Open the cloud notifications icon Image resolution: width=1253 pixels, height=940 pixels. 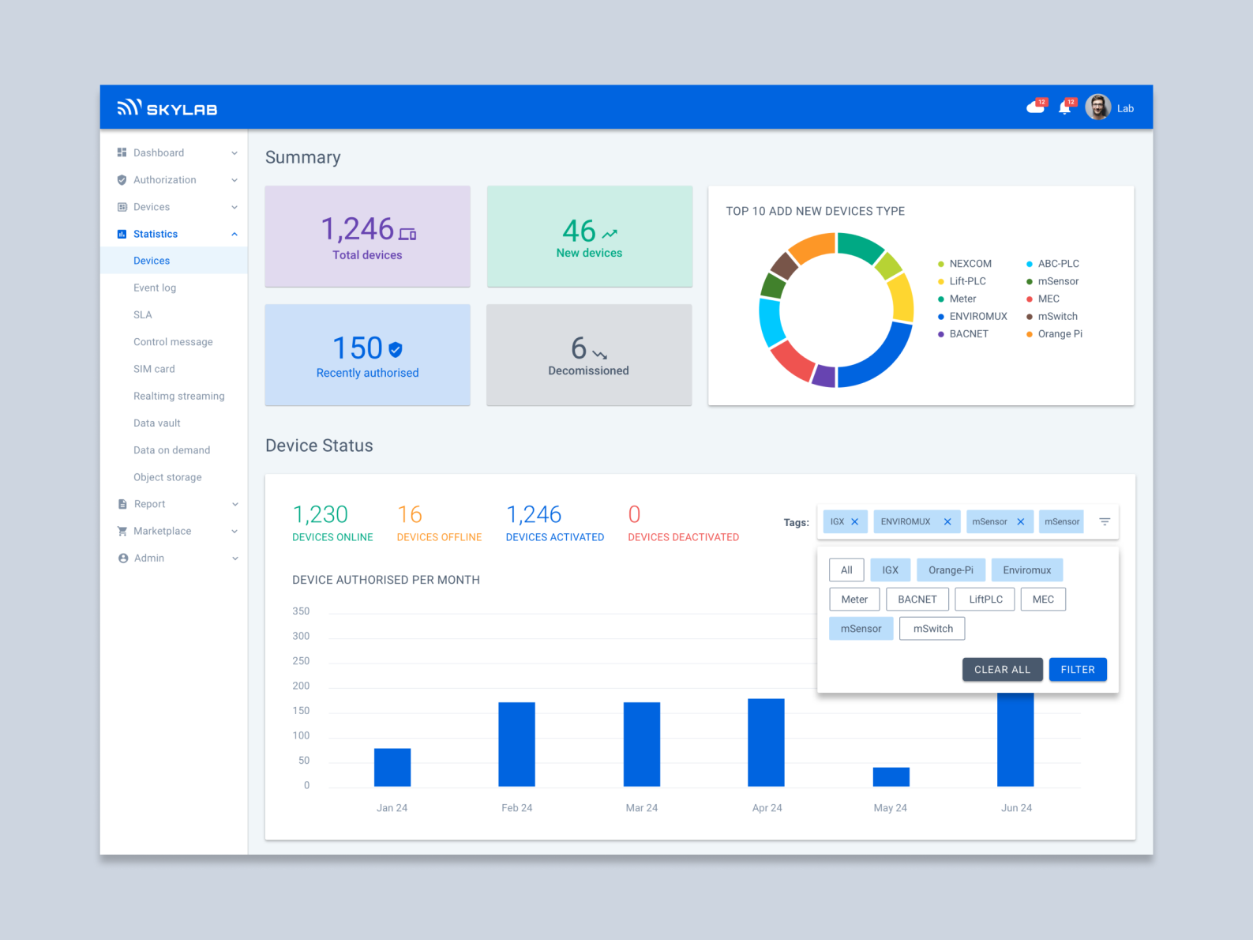tap(1035, 107)
